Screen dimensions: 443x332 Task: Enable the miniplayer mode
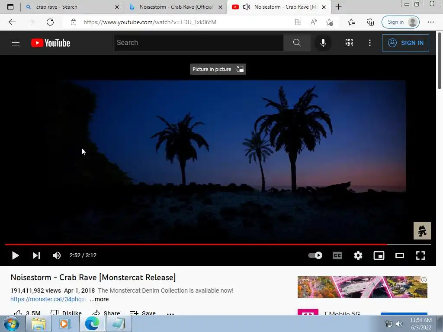[379, 255]
